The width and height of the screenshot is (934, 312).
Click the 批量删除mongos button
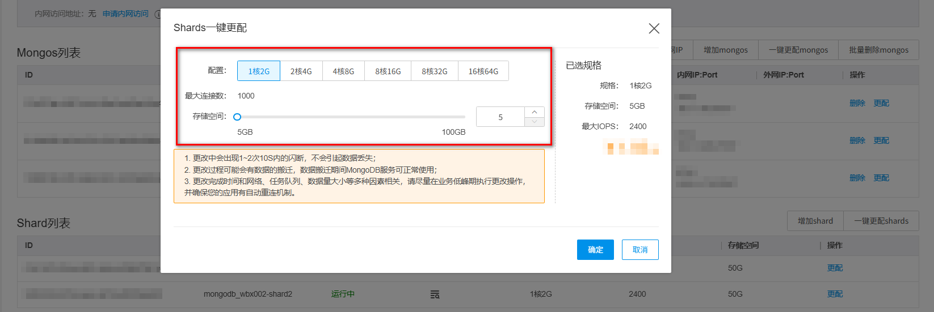(879, 50)
